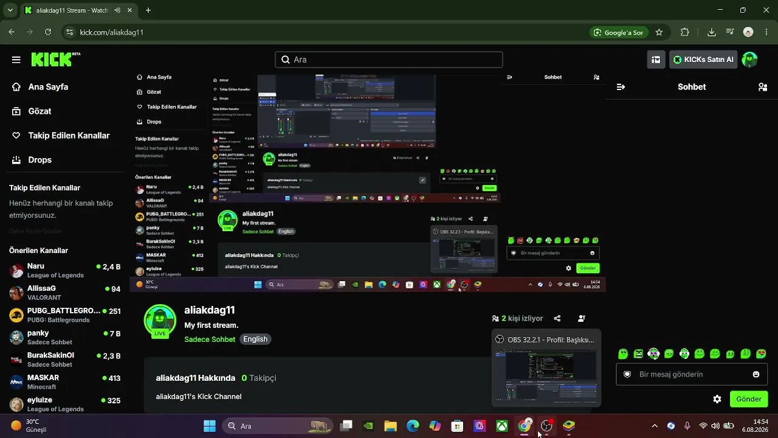Open Drops in the sidebar
The image size is (778, 438).
tap(32, 160)
